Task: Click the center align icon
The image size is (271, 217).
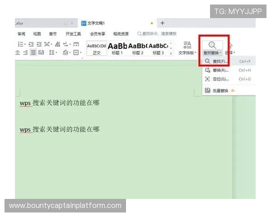Action: (x=17, y=52)
